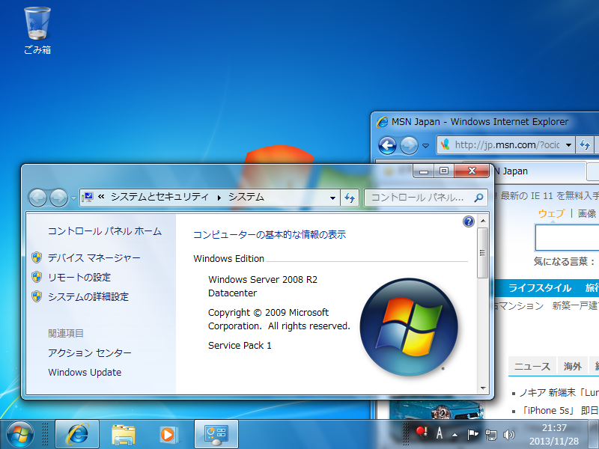Open Windows Update link
The image size is (599, 449).
pyautogui.click(x=85, y=372)
